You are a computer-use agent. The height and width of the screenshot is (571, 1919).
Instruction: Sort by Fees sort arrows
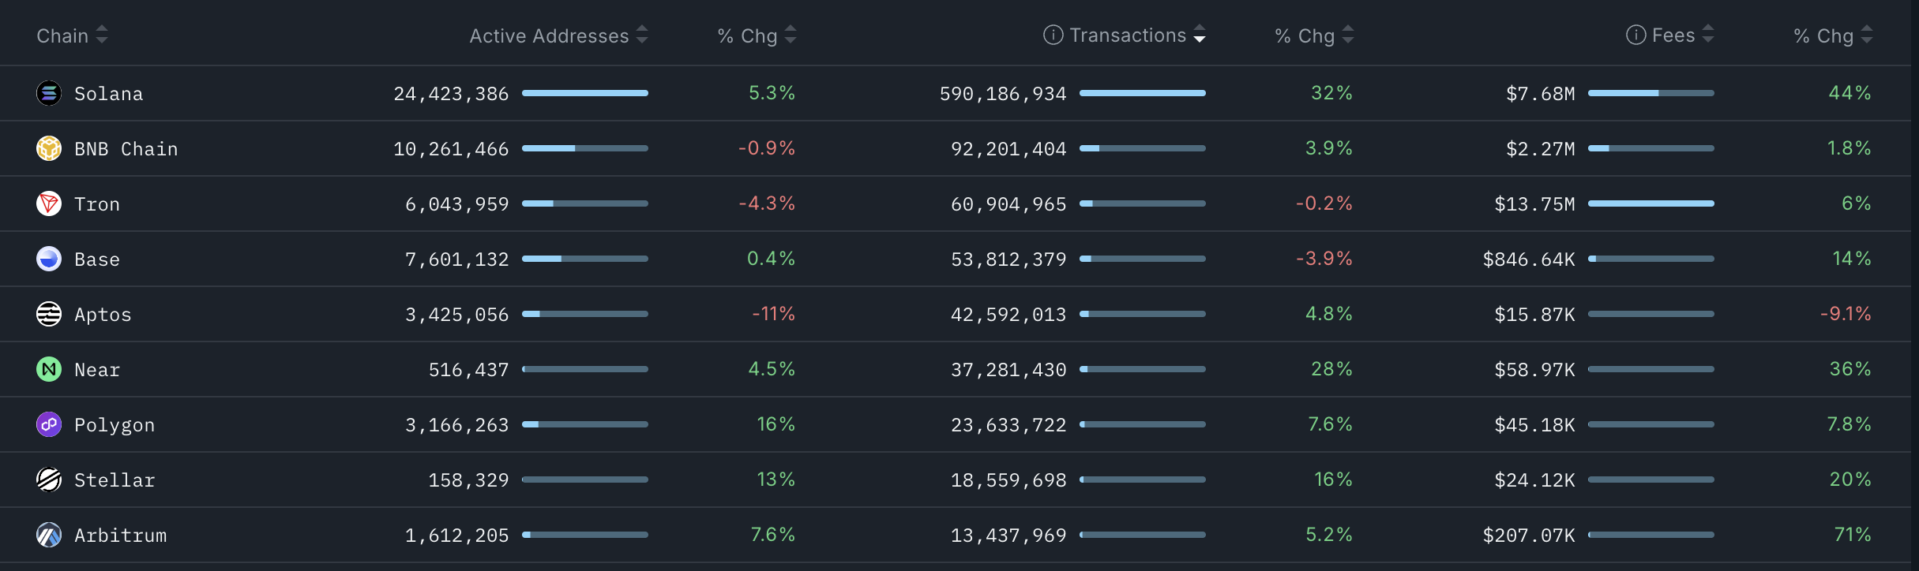click(1708, 35)
